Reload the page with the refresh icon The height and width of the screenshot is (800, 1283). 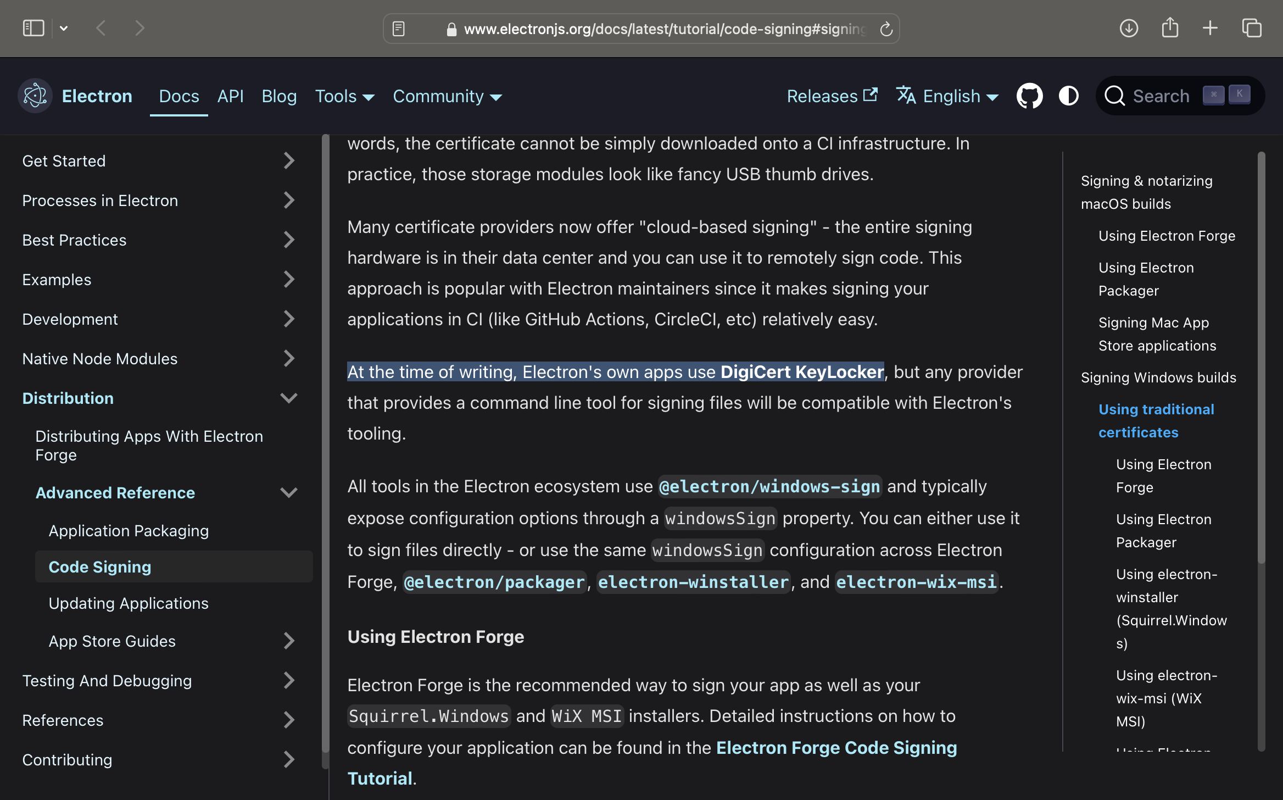click(886, 29)
